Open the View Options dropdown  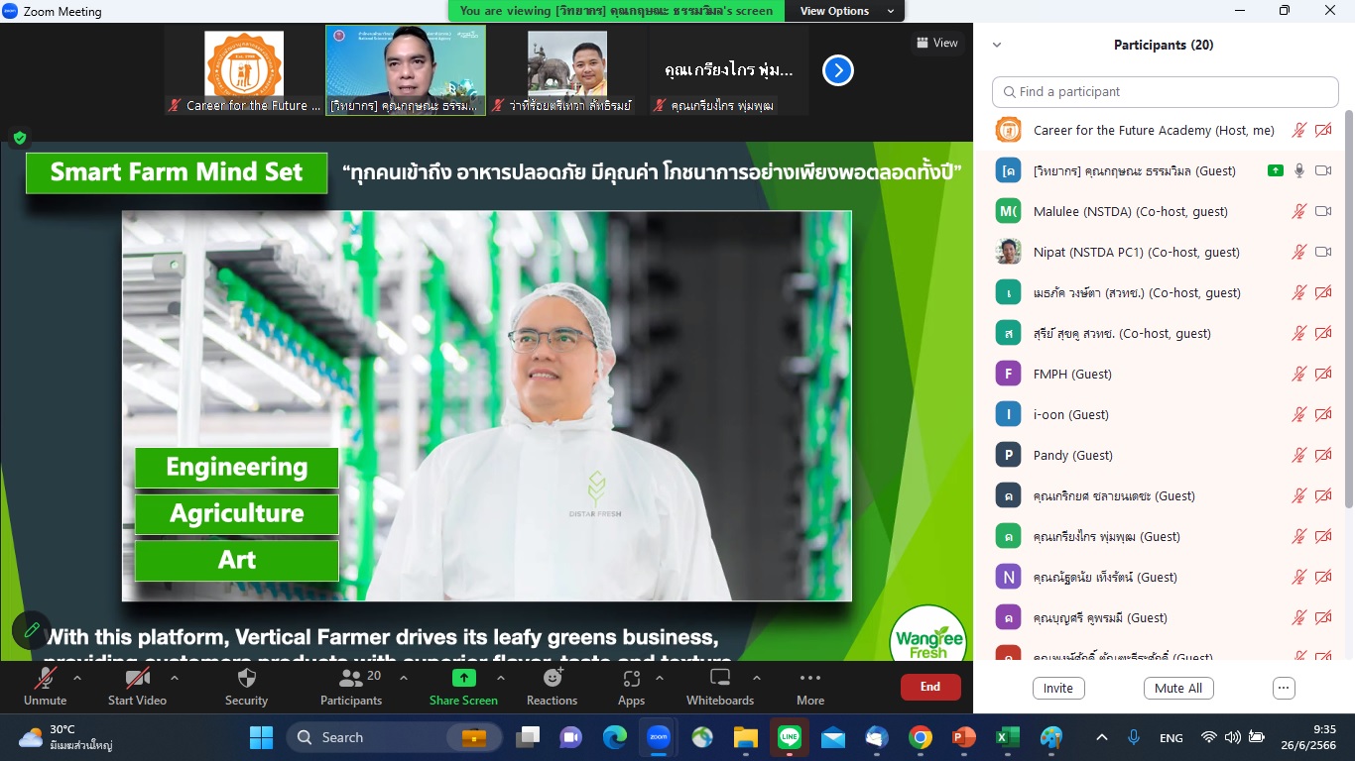point(844,11)
